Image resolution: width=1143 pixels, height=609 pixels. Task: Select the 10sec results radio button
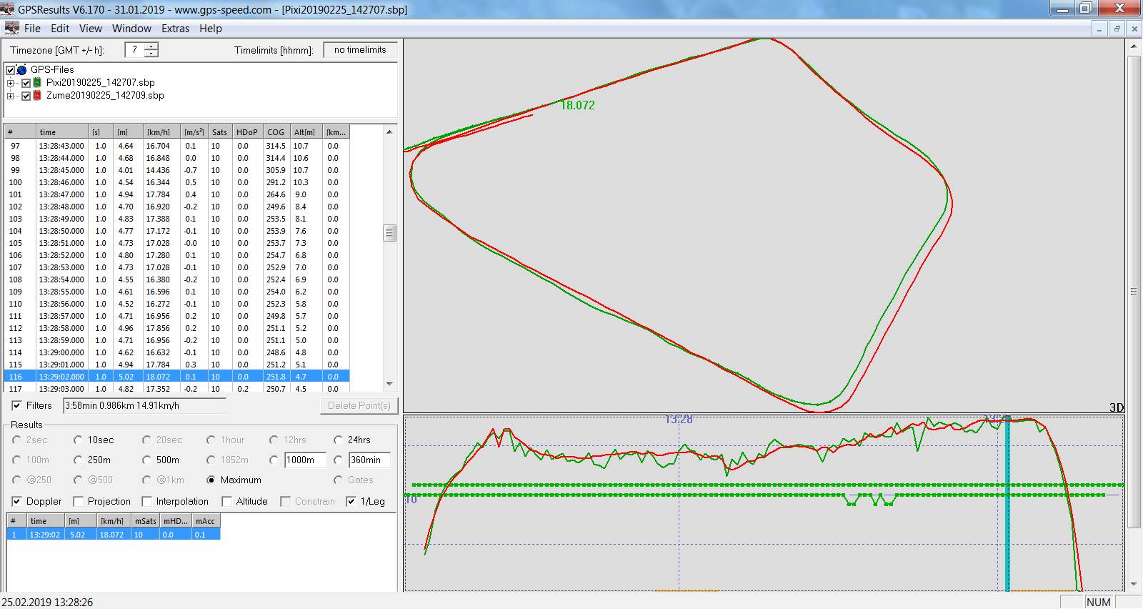78,440
